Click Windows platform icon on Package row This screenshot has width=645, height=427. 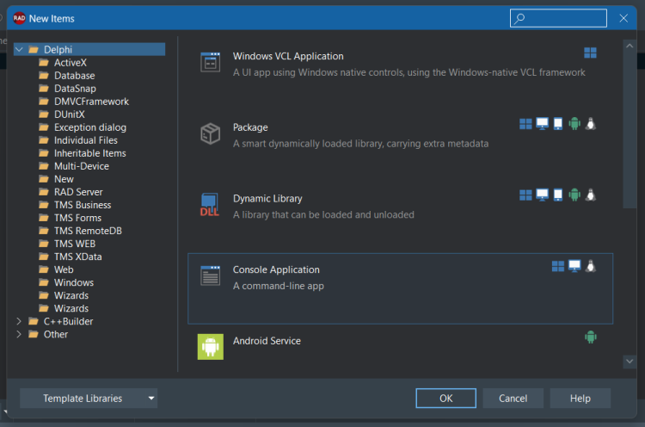(x=525, y=124)
